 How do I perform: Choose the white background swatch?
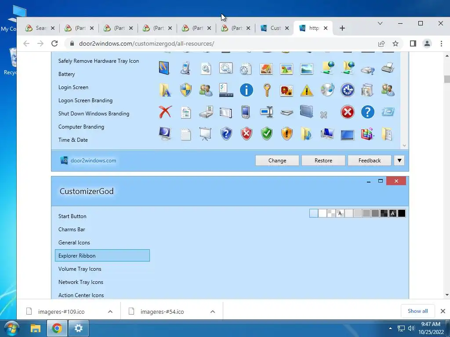pyautogui.click(x=322, y=213)
